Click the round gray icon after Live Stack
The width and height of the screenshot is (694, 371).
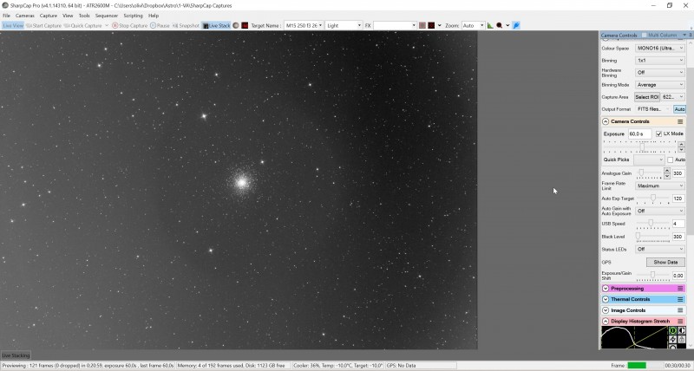point(236,26)
